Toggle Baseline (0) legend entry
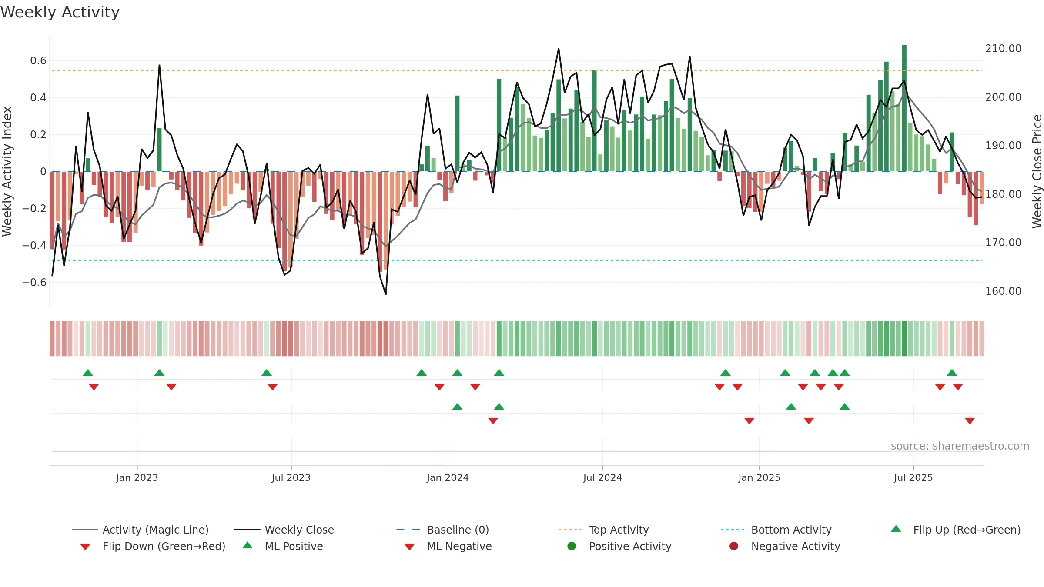 (443, 530)
